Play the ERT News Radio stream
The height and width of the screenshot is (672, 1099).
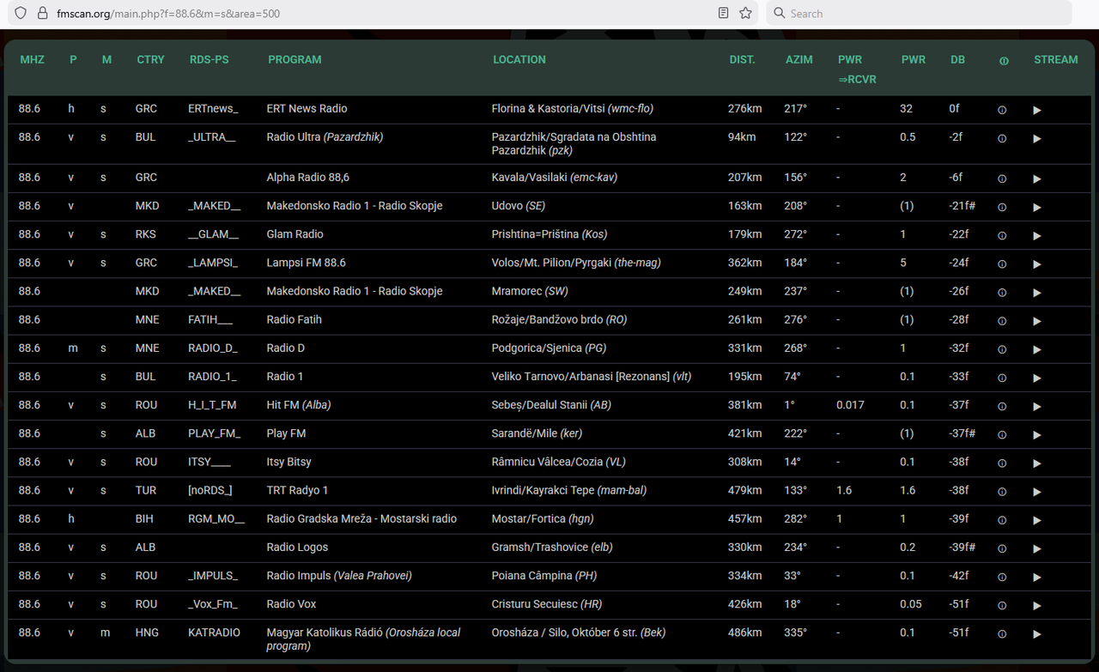[x=1037, y=111]
